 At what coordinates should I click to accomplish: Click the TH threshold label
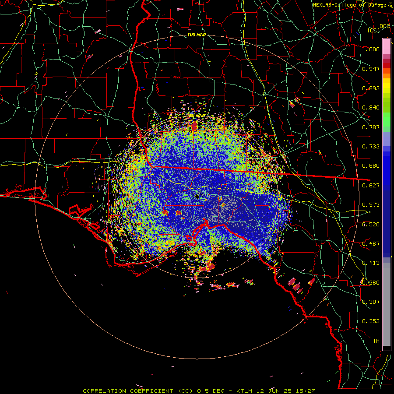(376, 341)
